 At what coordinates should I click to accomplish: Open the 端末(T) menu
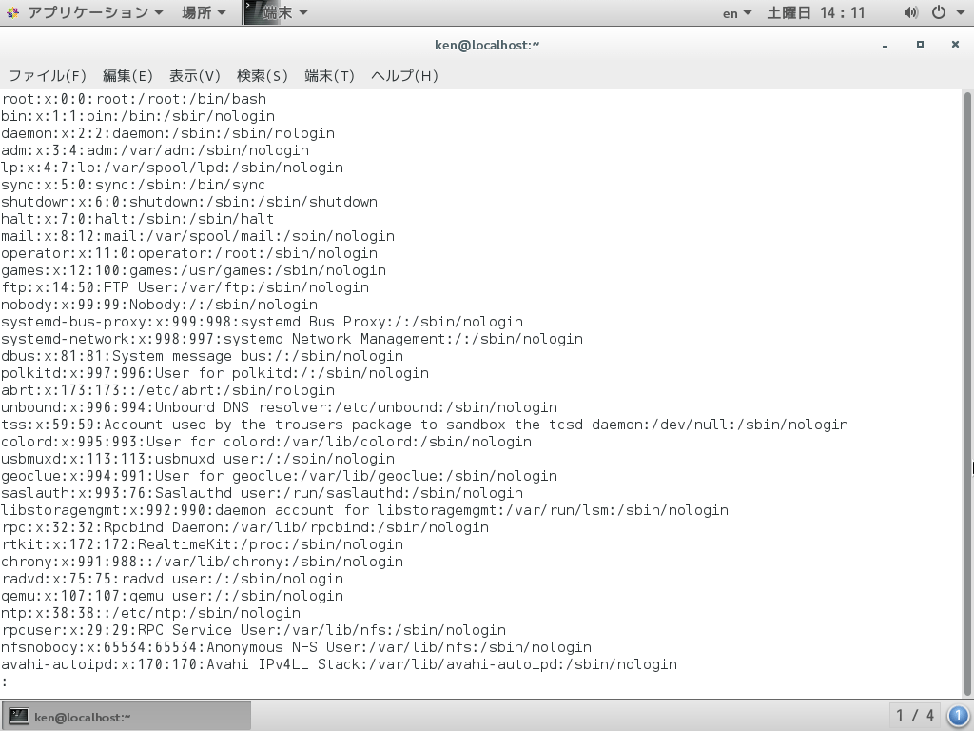tap(329, 76)
